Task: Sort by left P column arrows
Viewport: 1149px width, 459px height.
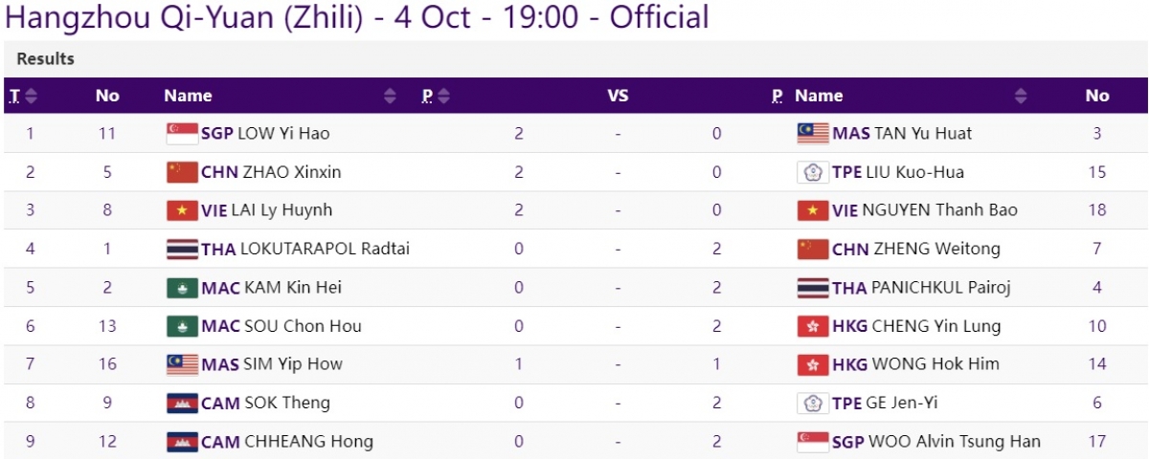Action: [443, 96]
